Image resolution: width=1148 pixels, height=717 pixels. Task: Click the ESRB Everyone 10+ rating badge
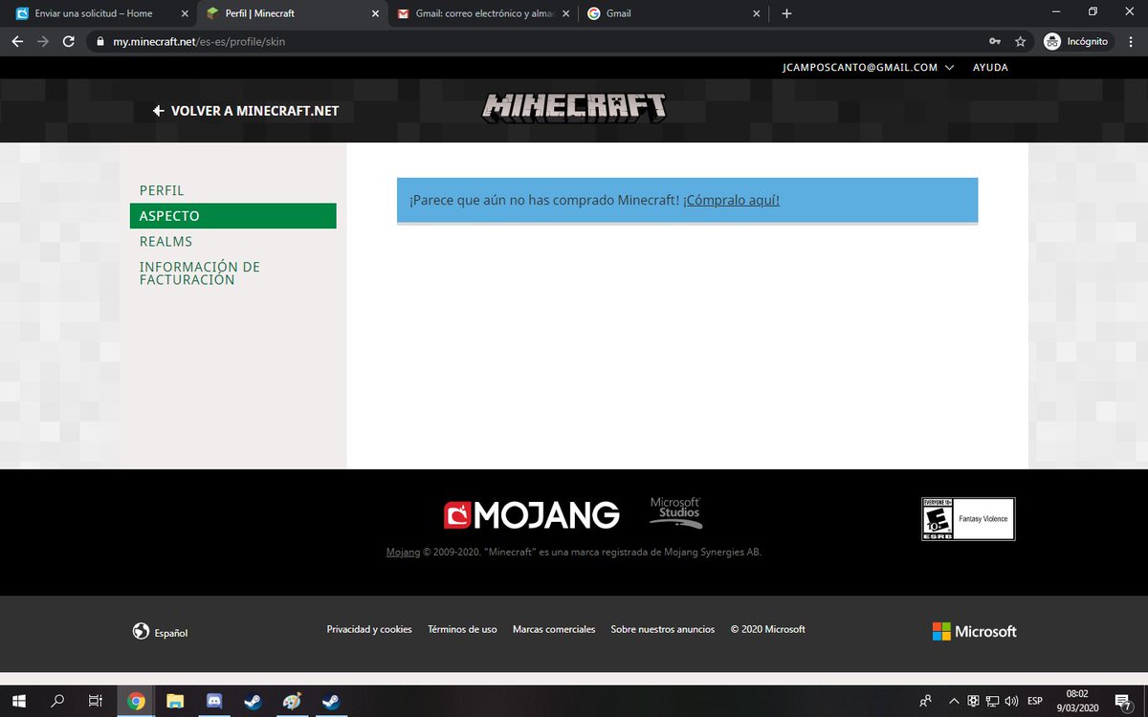coord(968,519)
